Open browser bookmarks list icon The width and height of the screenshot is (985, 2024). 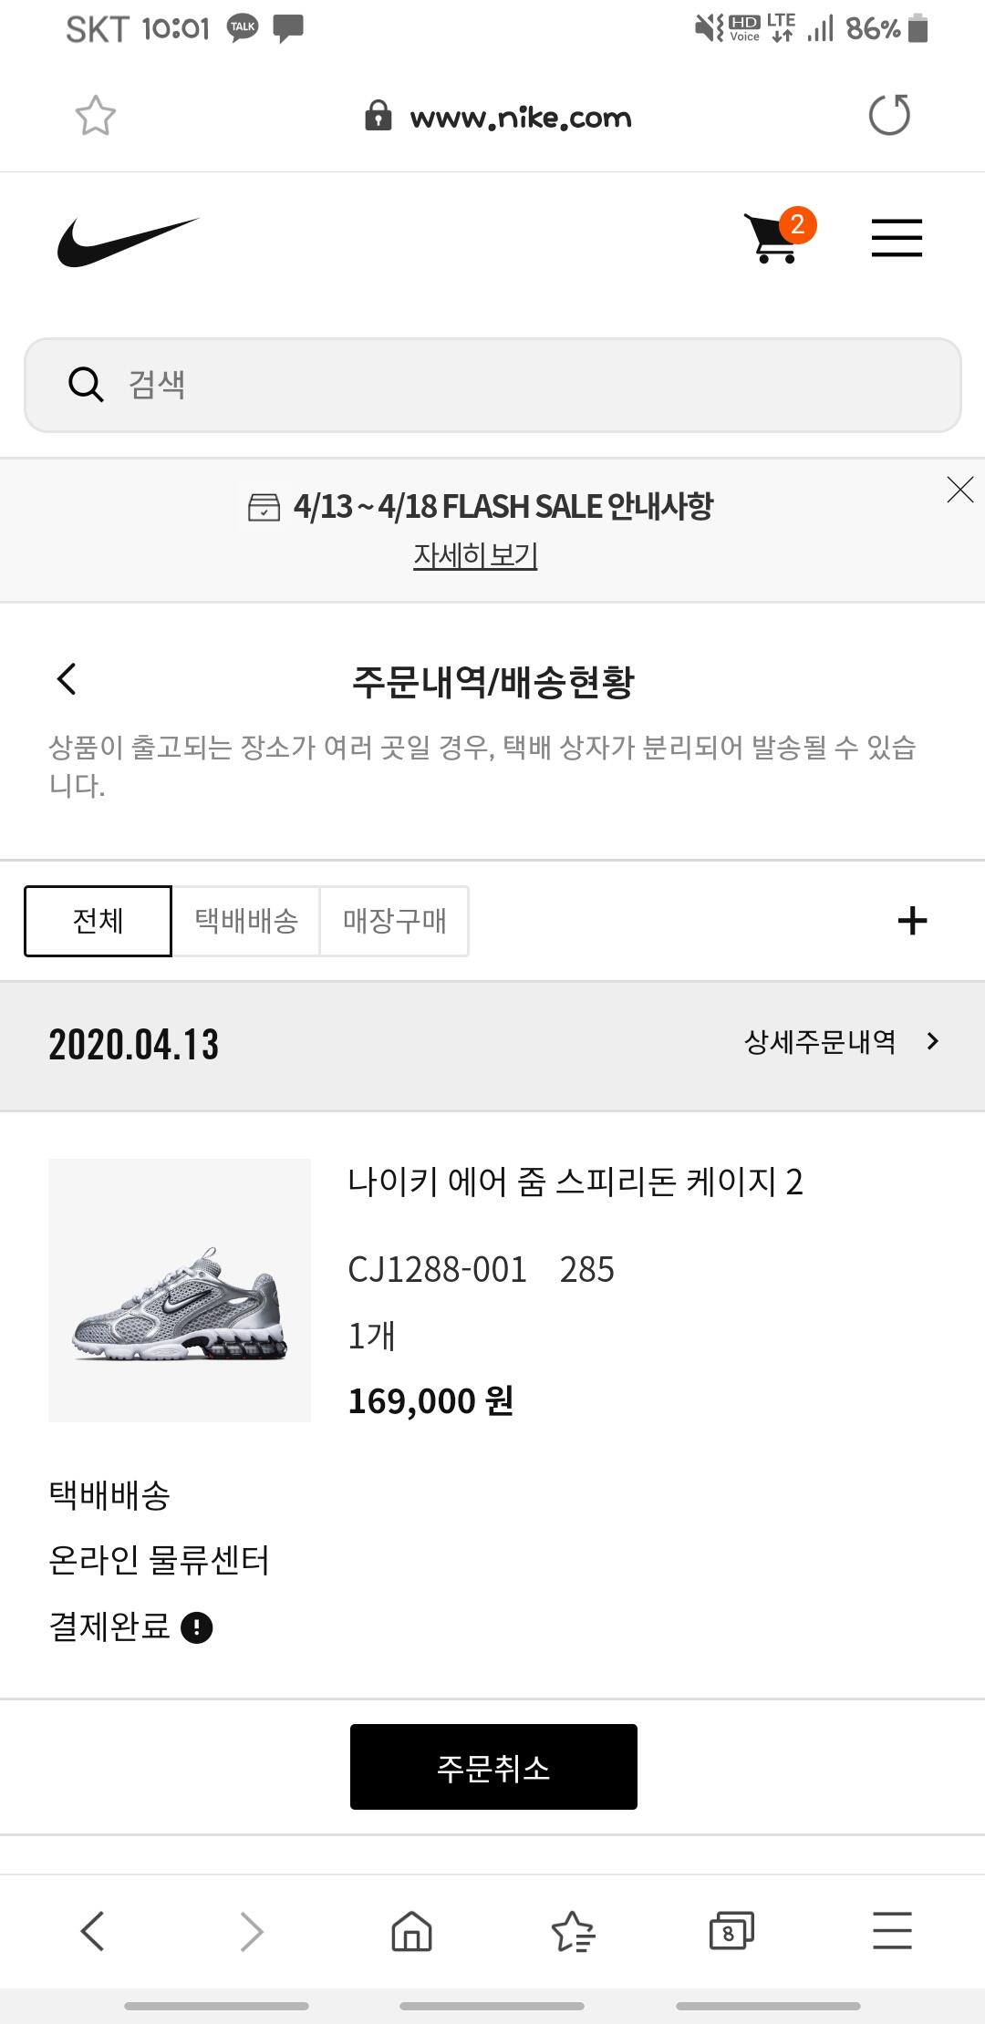point(572,1931)
